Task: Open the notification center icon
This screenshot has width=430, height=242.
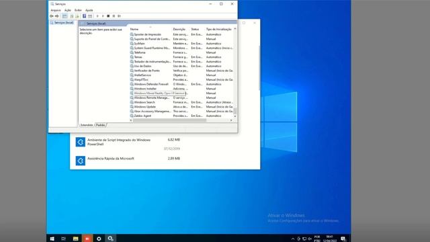Action: point(343,239)
